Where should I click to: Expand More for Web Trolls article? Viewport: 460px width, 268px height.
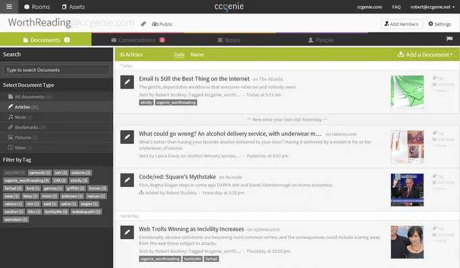(440, 241)
